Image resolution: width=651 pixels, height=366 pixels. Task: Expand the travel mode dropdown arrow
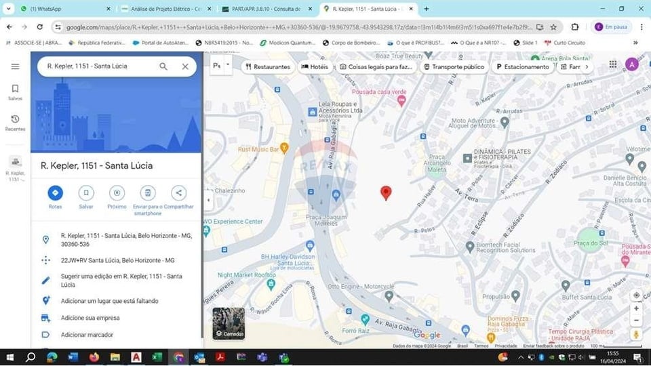(228, 65)
